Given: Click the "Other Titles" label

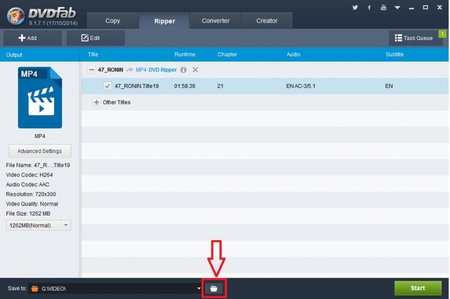Looking at the screenshot, I should click(x=116, y=102).
